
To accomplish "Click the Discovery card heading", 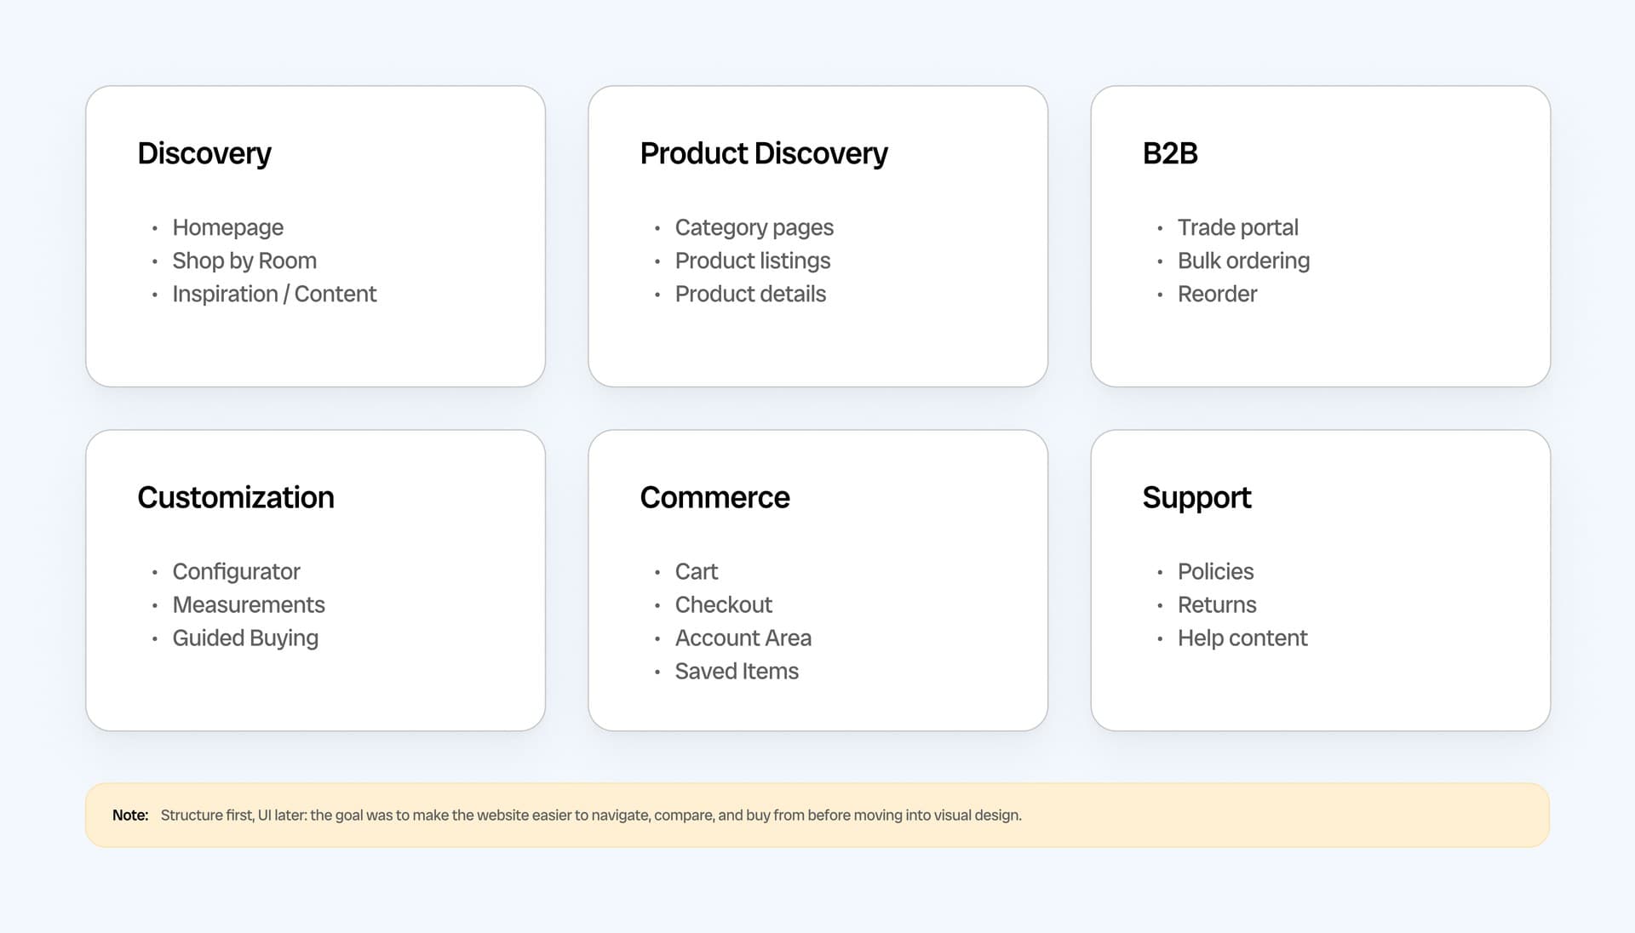I will (x=204, y=153).
